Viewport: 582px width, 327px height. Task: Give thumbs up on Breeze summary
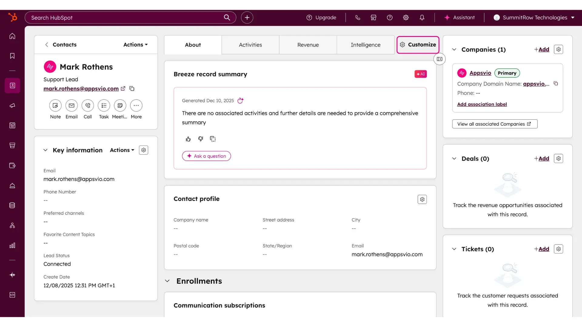point(188,139)
